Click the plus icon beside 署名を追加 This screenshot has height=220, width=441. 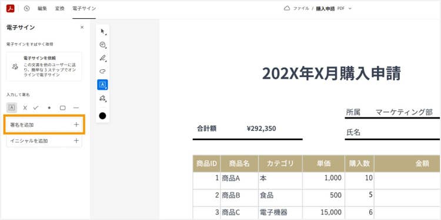76,124
